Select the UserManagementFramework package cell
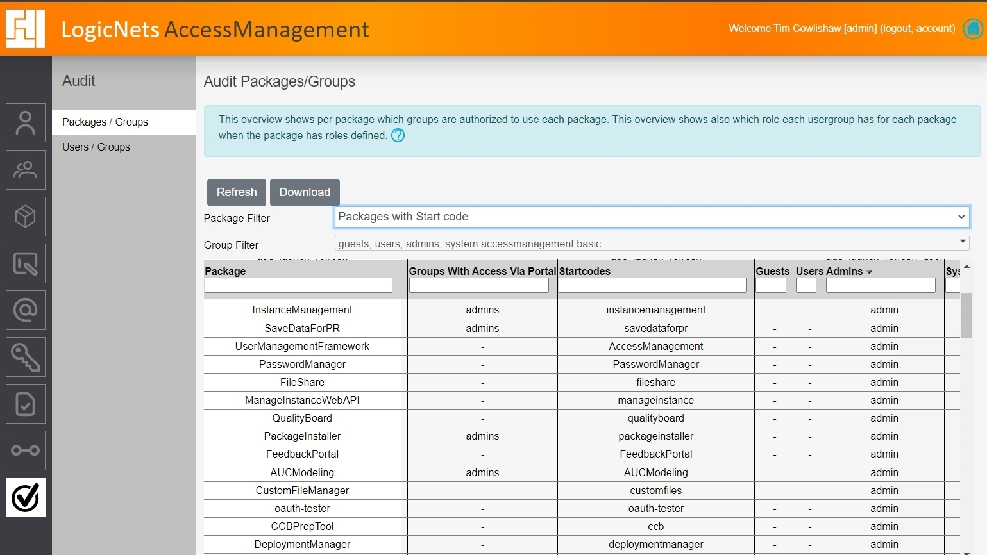 pyautogui.click(x=302, y=346)
